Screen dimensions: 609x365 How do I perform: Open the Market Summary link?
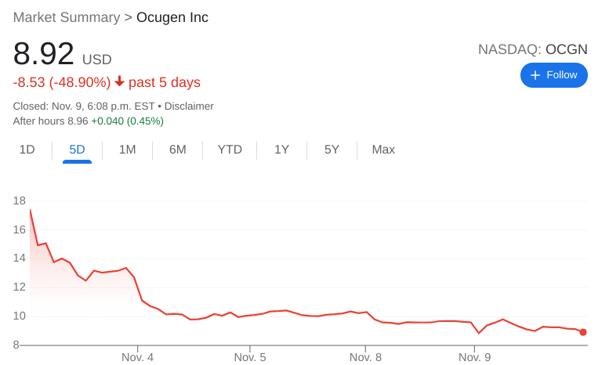pyautogui.click(x=67, y=17)
